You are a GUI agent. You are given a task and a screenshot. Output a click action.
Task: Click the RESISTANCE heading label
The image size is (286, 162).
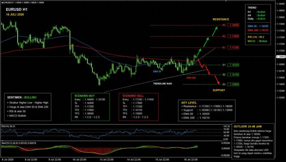click(x=221, y=19)
